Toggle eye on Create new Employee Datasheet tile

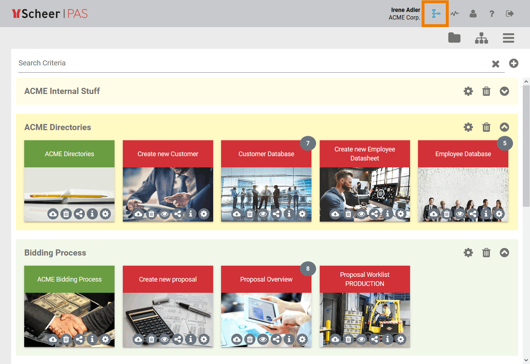click(361, 214)
